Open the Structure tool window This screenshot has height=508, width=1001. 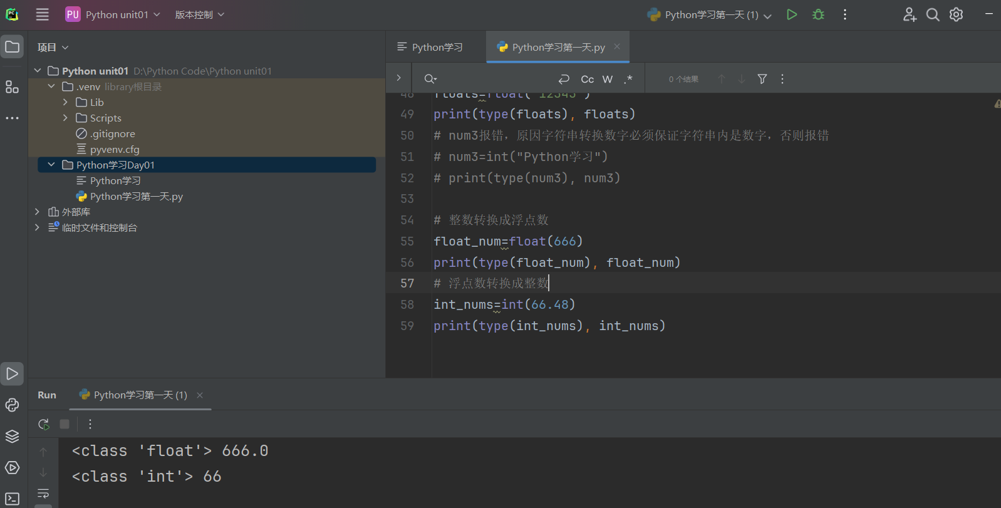[x=12, y=86]
